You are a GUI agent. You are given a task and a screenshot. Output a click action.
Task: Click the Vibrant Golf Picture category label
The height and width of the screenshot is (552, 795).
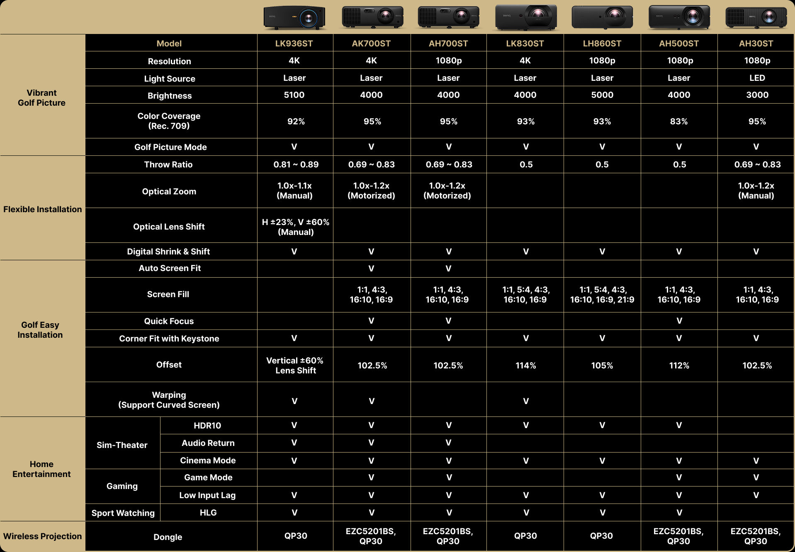pyautogui.click(x=41, y=98)
